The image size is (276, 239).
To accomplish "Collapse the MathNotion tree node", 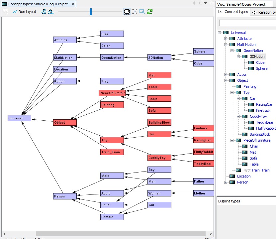I will pyautogui.click(x=226, y=45).
